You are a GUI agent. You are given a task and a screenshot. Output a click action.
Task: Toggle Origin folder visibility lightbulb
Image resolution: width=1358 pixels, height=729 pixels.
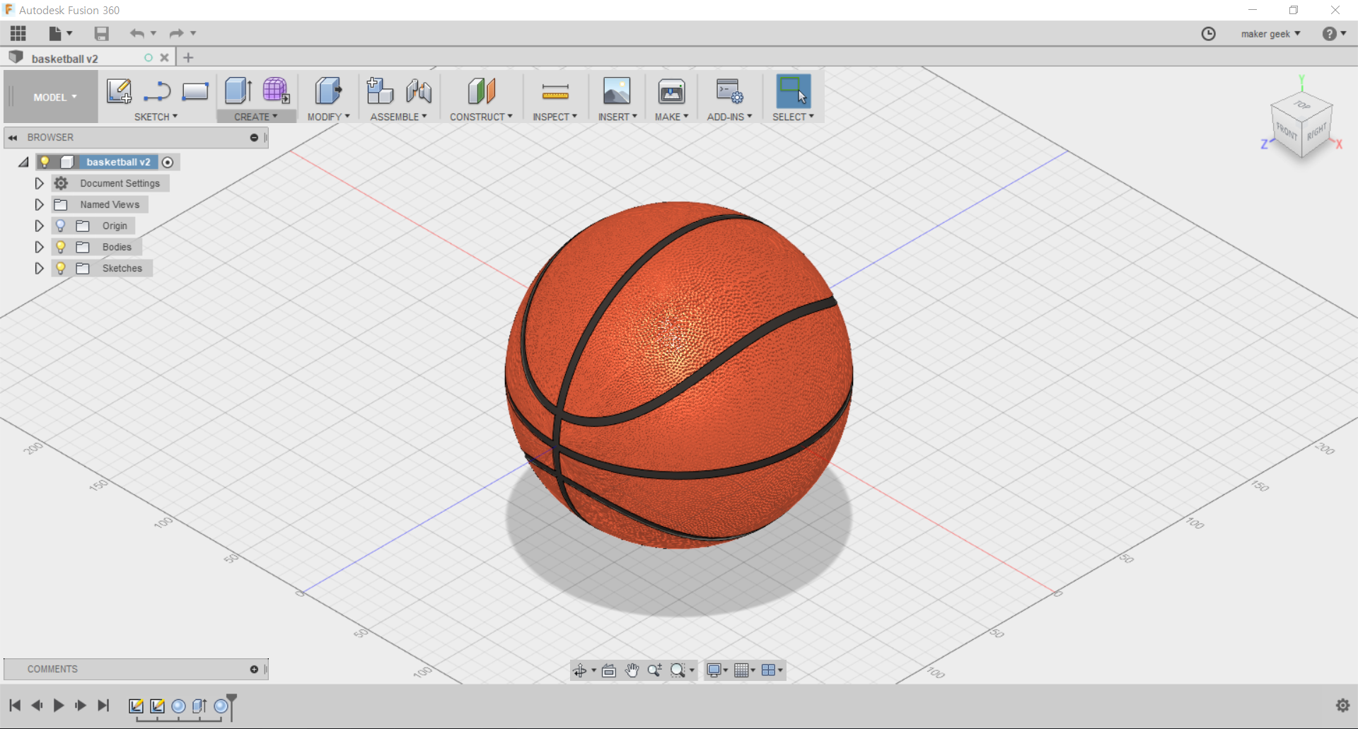tap(61, 226)
